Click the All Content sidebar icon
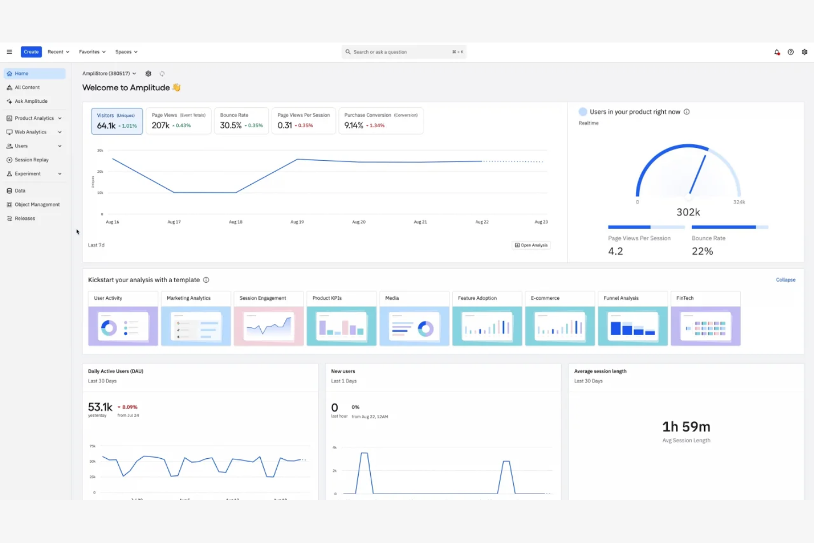The height and width of the screenshot is (543, 814). pos(9,87)
